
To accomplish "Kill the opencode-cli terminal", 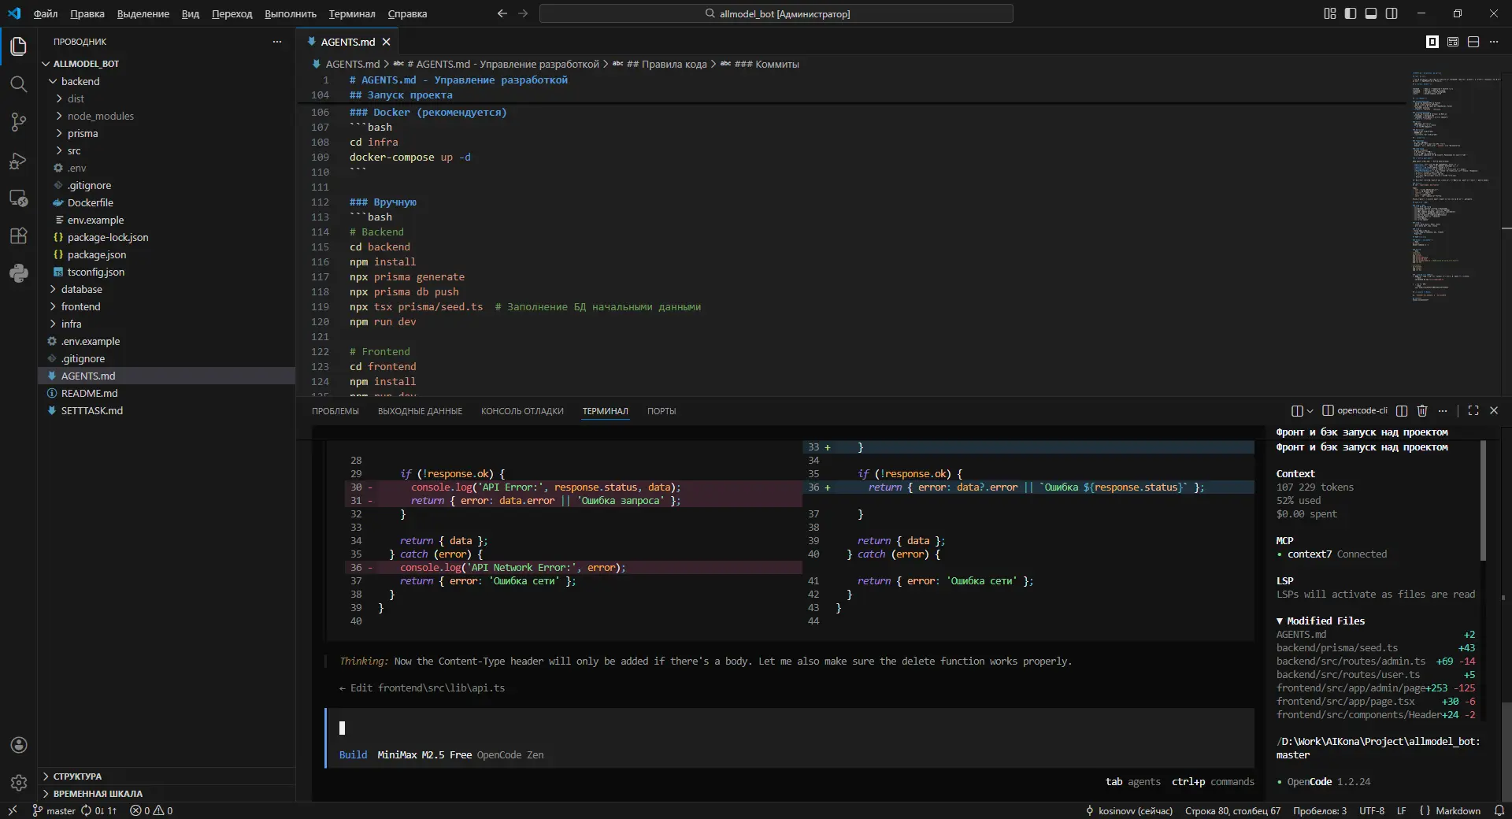I will (x=1422, y=410).
